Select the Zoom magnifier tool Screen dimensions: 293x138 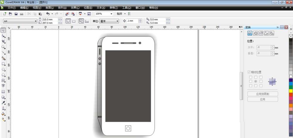click(3, 47)
